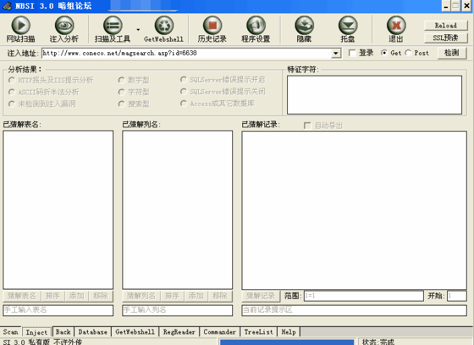Click 移除 remove under the table names list
This screenshot has height=345, width=474.
tap(100, 295)
